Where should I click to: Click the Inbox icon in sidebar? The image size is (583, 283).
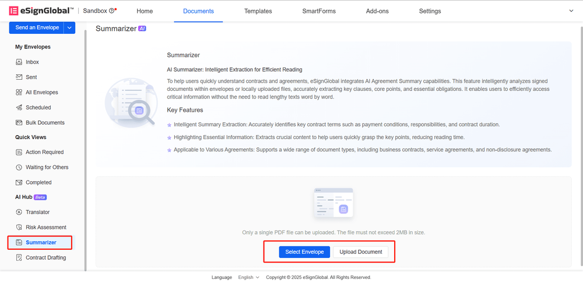[x=19, y=62]
